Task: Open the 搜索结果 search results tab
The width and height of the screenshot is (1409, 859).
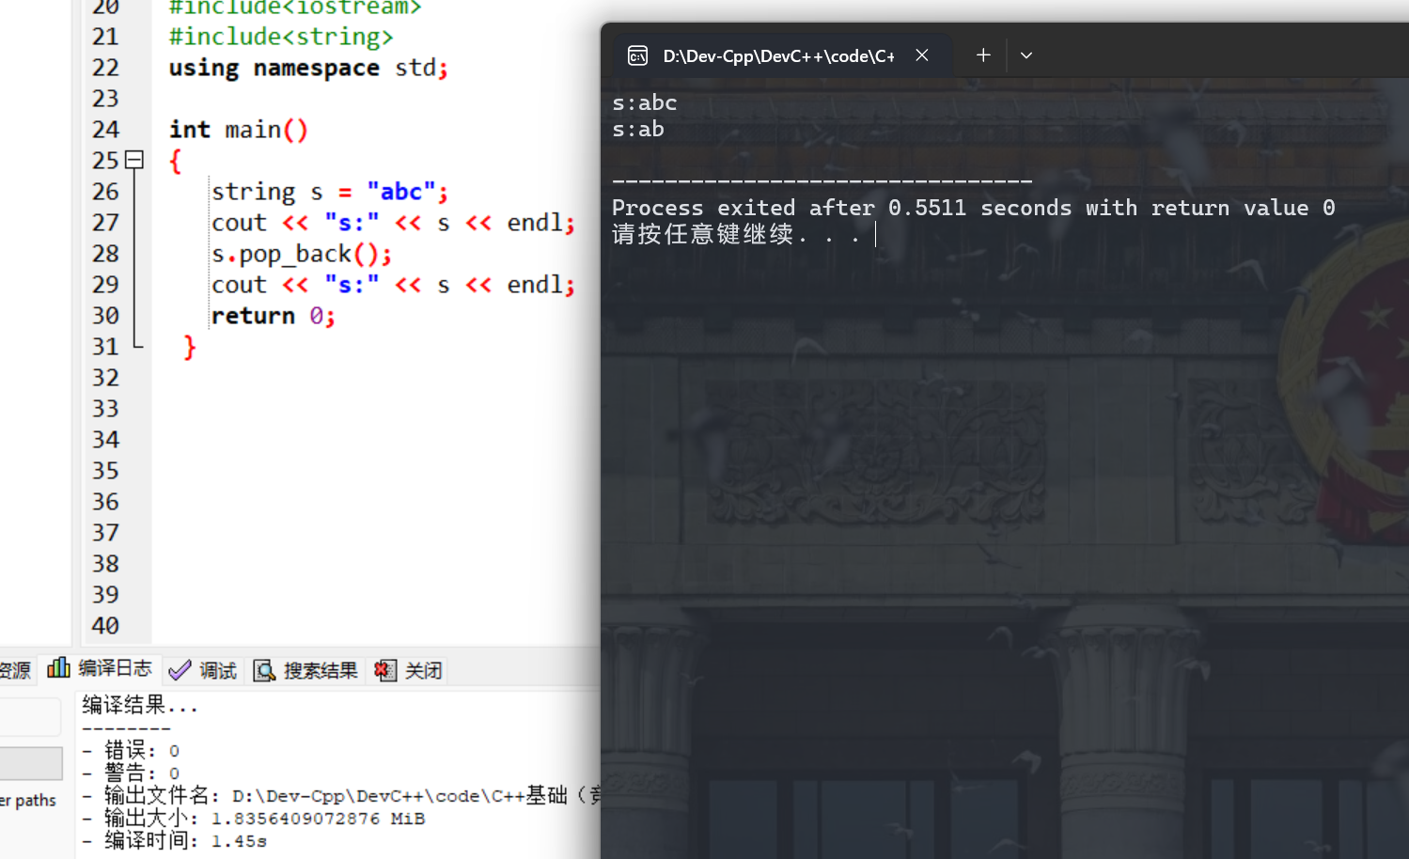Action: click(306, 670)
